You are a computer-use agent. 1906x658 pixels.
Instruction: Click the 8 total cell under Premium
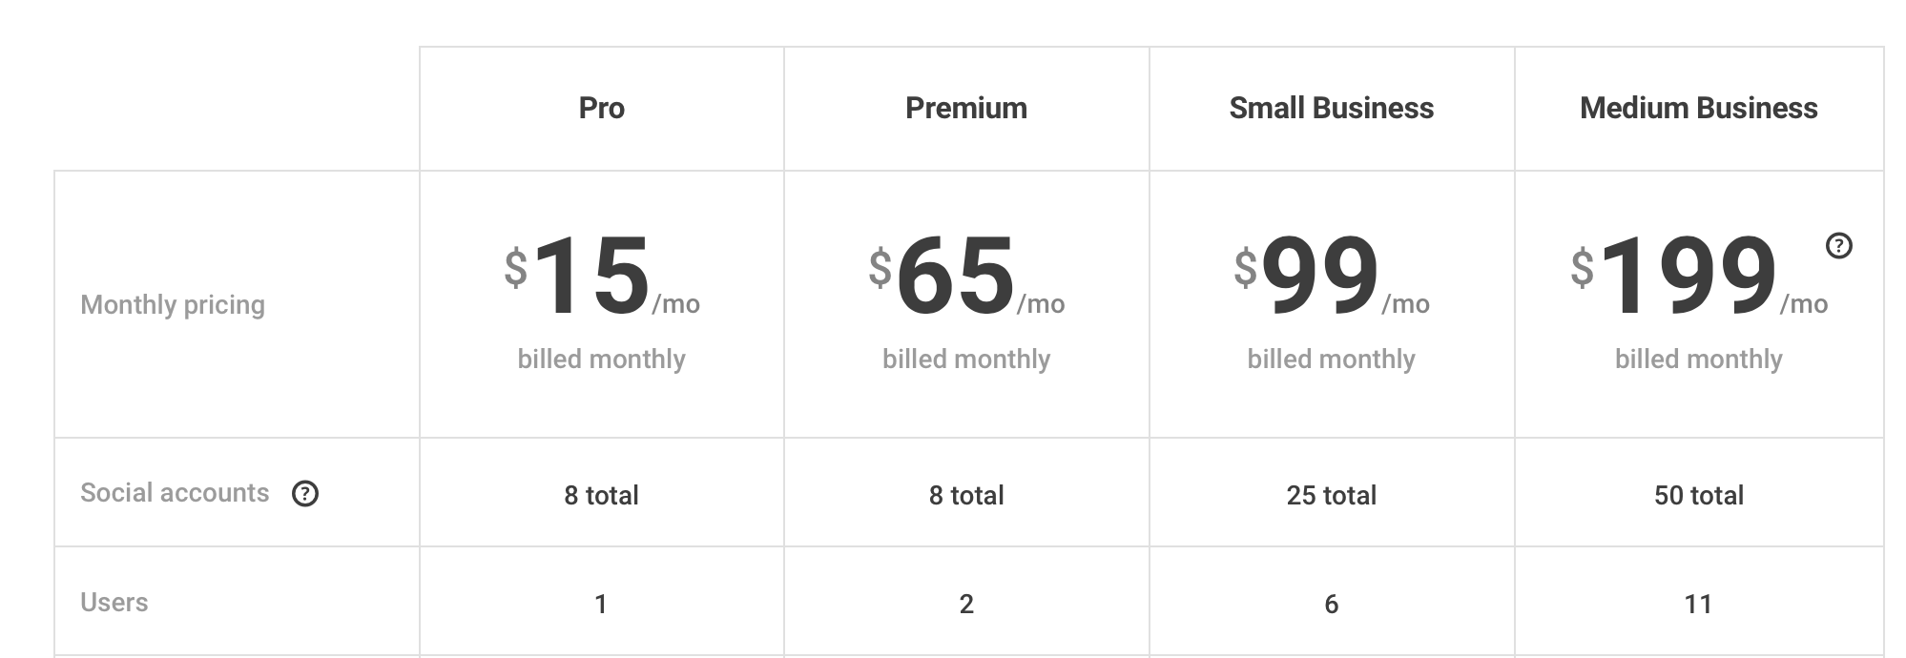click(966, 495)
